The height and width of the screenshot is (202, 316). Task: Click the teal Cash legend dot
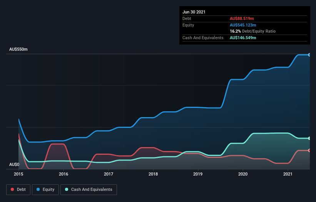click(x=67, y=189)
